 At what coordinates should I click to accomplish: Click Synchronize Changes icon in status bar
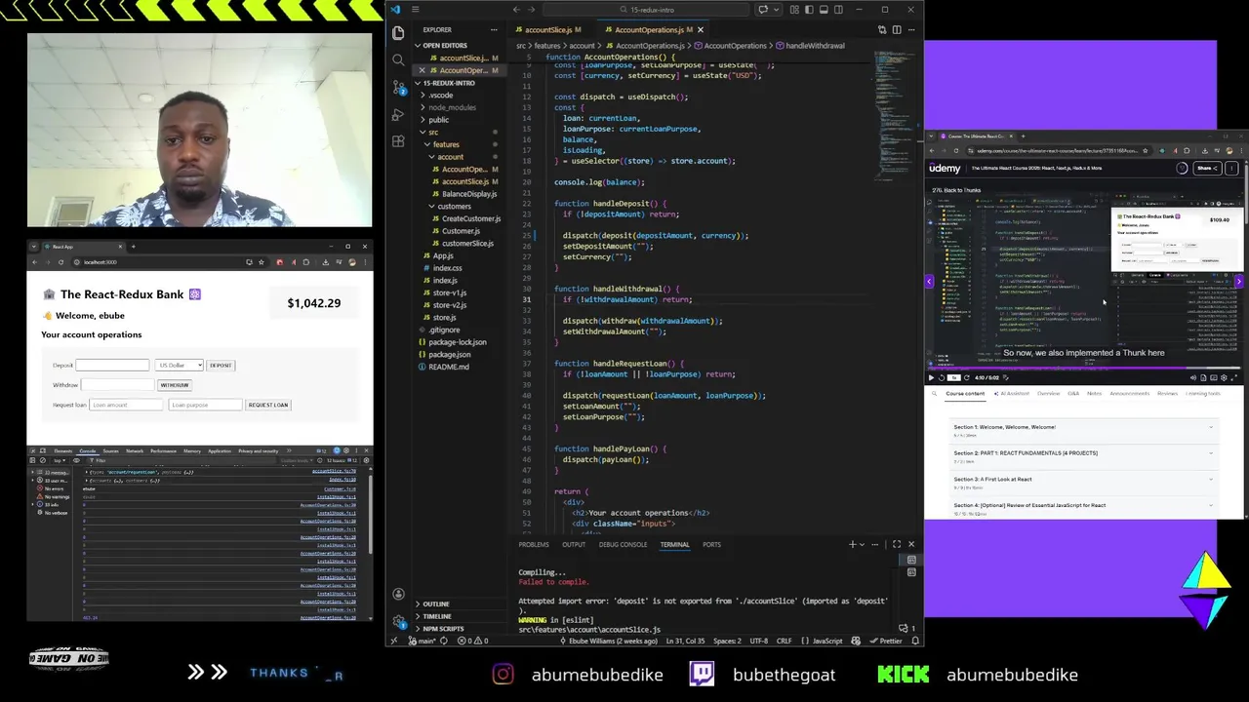coord(444,641)
